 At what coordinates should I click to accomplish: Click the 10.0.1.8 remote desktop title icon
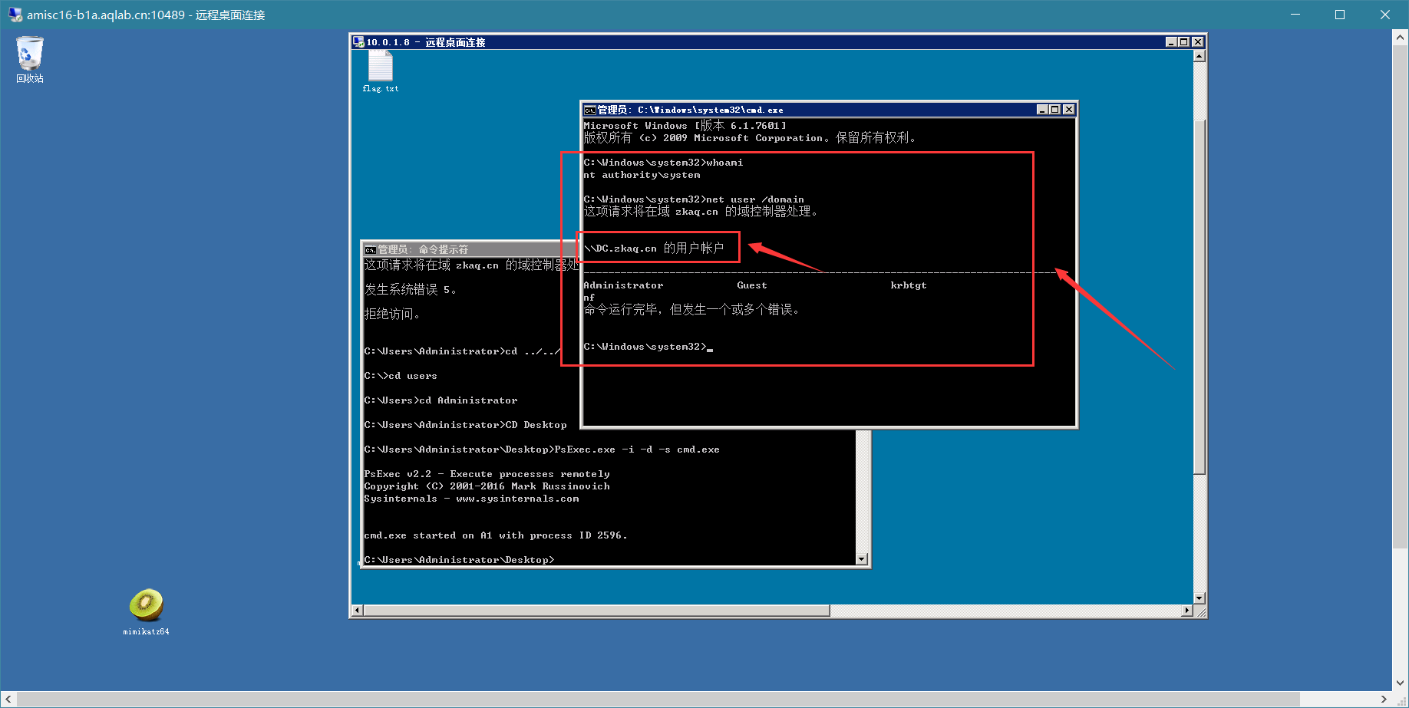358,42
